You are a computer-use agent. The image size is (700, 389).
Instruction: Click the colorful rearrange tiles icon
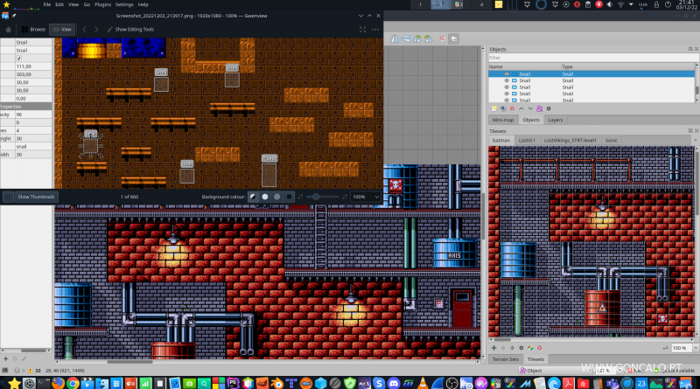530,348
